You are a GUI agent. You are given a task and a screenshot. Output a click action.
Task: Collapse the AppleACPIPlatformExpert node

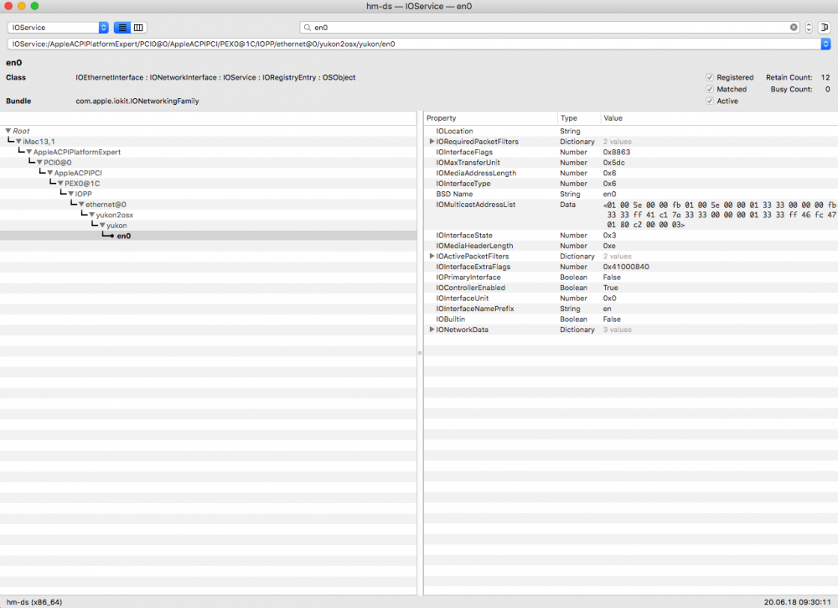[28, 152]
